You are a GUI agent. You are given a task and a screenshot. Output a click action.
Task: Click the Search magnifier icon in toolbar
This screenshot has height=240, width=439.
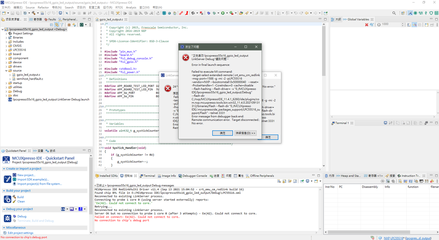(394, 13)
